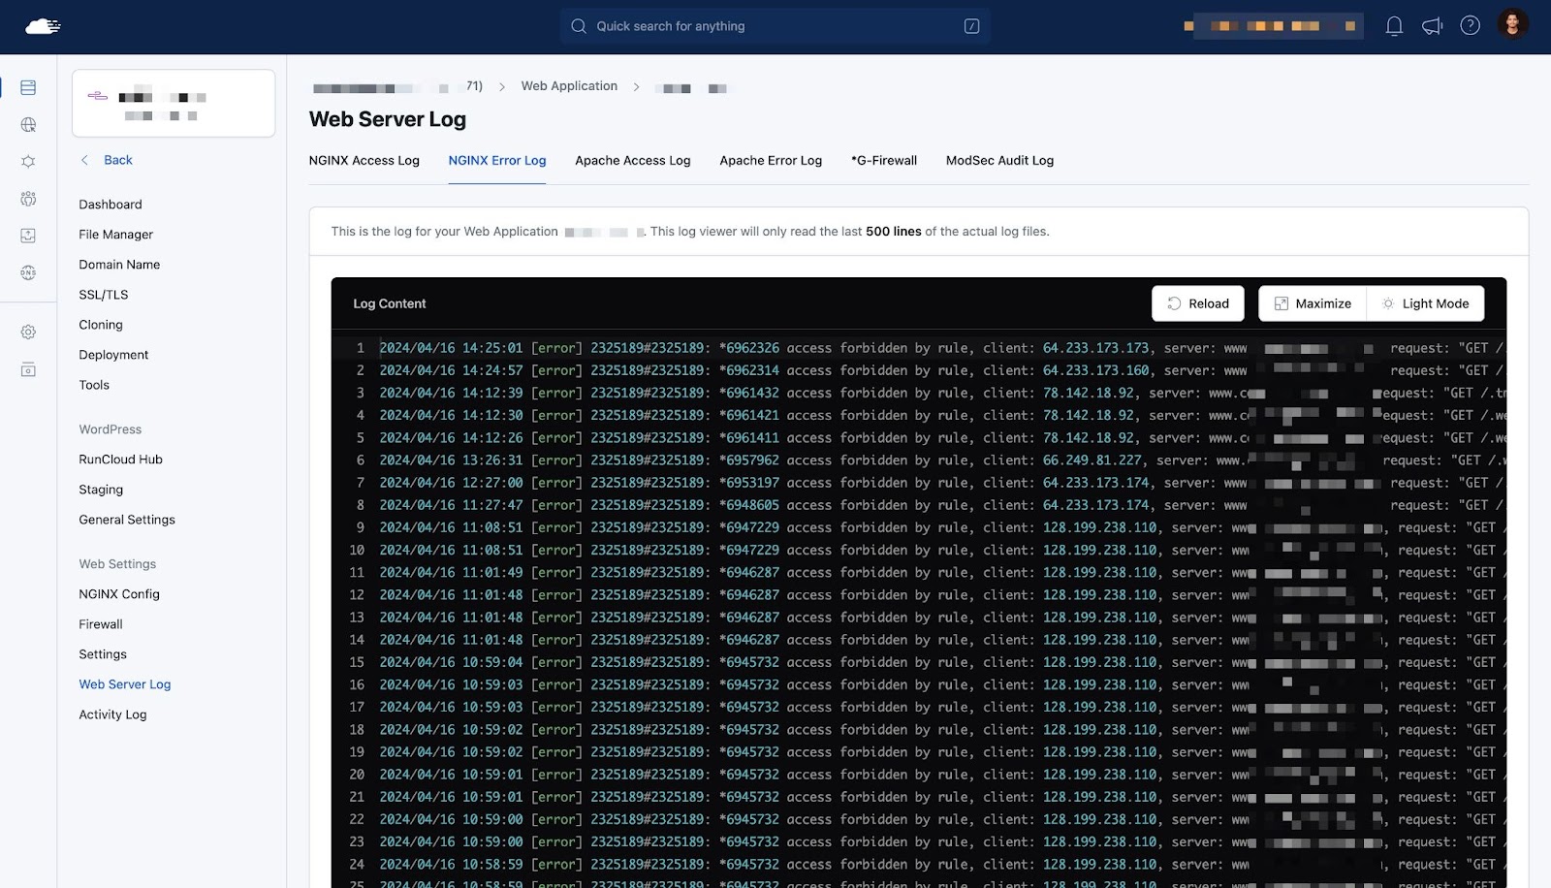Click the slash shortcut icon in search bar
Viewport: 1551px width, 888px height.
coord(971,26)
